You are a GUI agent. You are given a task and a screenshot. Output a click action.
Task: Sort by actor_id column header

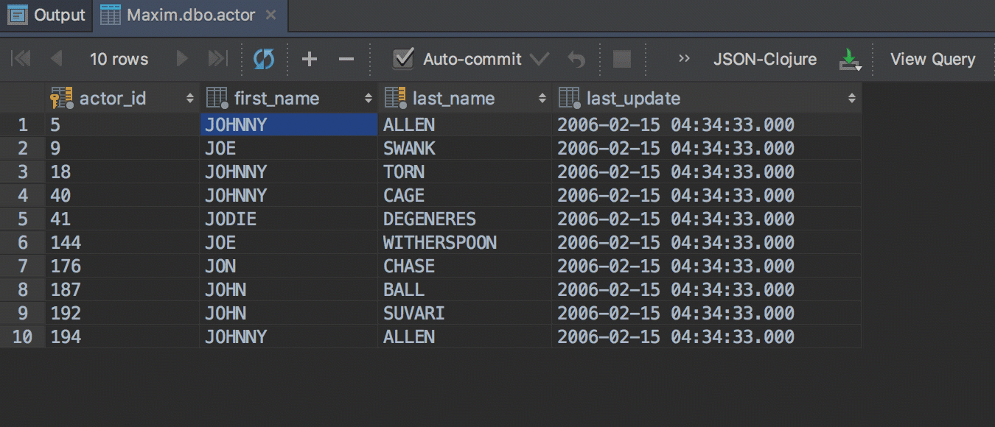point(123,98)
